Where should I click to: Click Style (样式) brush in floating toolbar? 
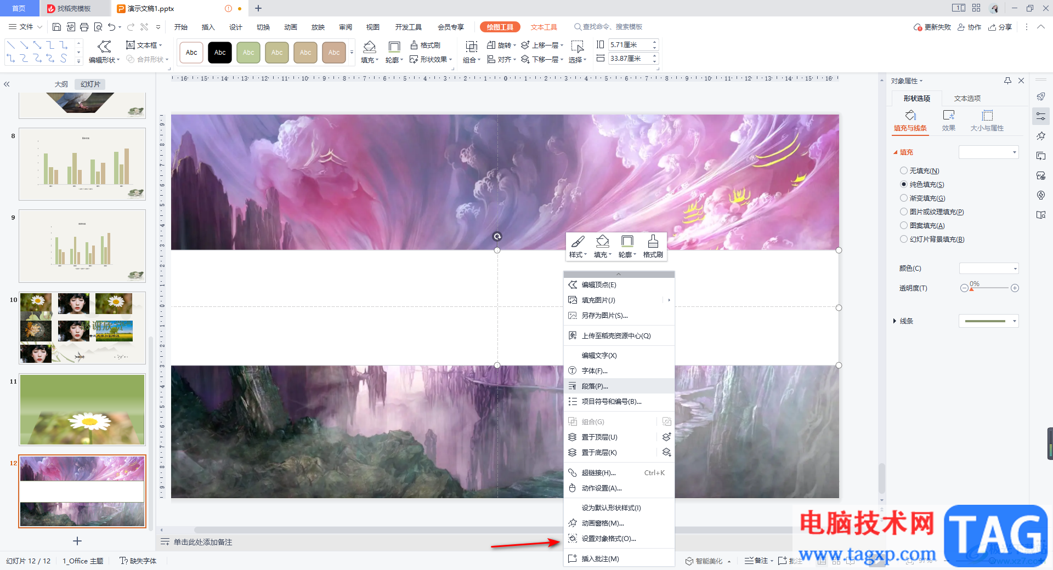[578, 246]
